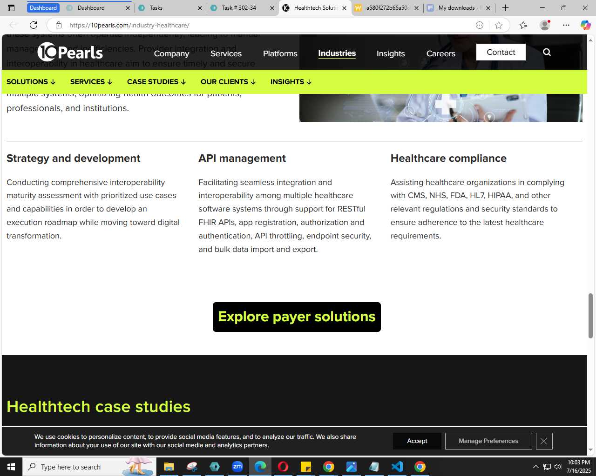Click Explore payer solutions button
Viewport: 596px width, 476px height.
(x=297, y=317)
